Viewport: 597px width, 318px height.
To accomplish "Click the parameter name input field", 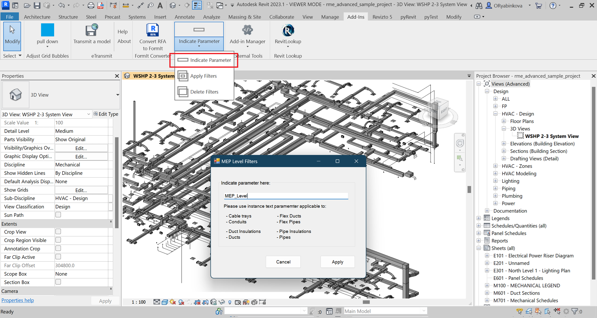I will pos(285,196).
